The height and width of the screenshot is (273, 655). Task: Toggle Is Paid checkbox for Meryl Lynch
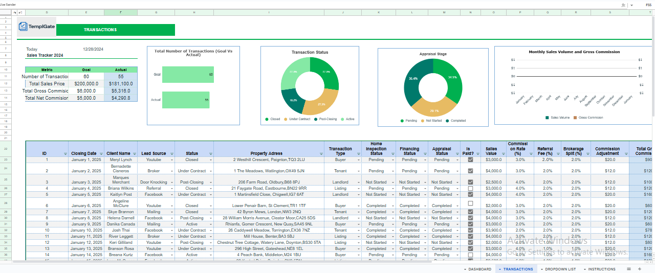coord(470,160)
